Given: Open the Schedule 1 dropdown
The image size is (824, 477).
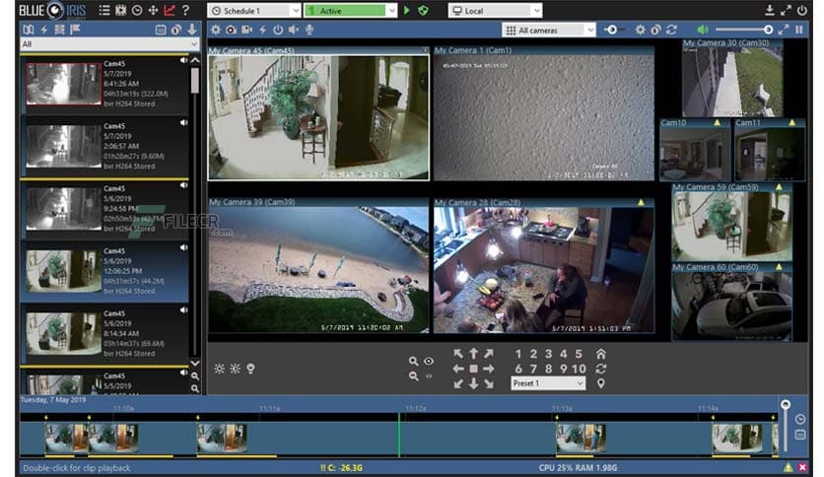Looking at the screenshot, I should (254, 11).
